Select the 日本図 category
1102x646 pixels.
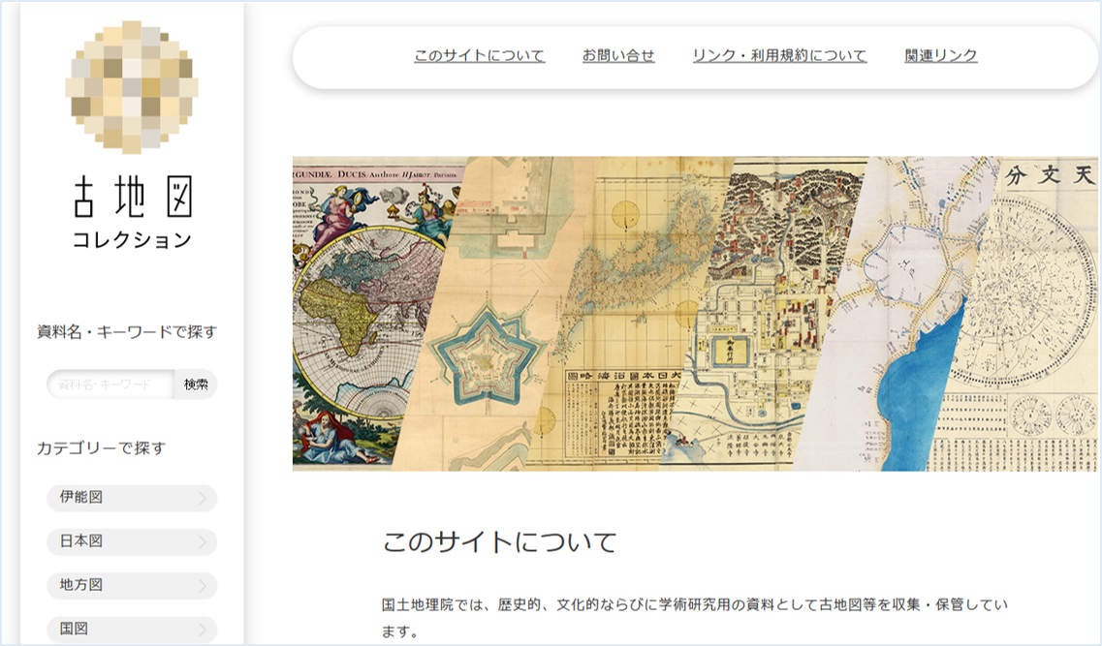132,541
